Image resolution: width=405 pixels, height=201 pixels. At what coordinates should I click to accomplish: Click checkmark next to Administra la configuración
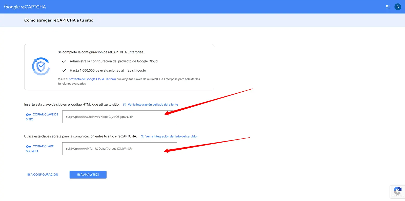pyautogui.click(x=64, y=61)
